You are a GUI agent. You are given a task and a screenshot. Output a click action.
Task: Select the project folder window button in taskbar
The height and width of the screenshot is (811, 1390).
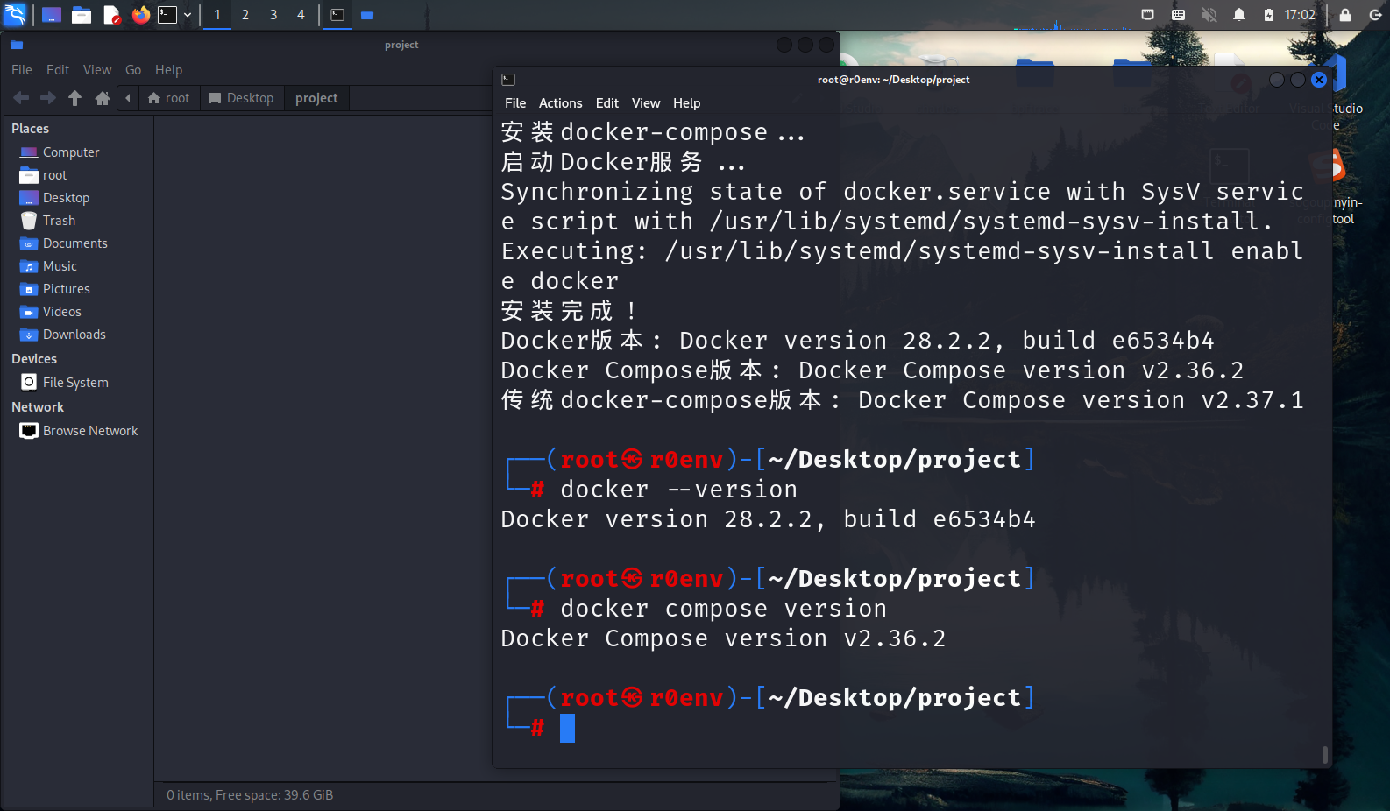tap(367, 15)
